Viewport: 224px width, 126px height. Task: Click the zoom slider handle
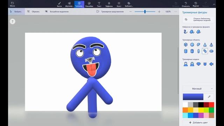(145, 12)
